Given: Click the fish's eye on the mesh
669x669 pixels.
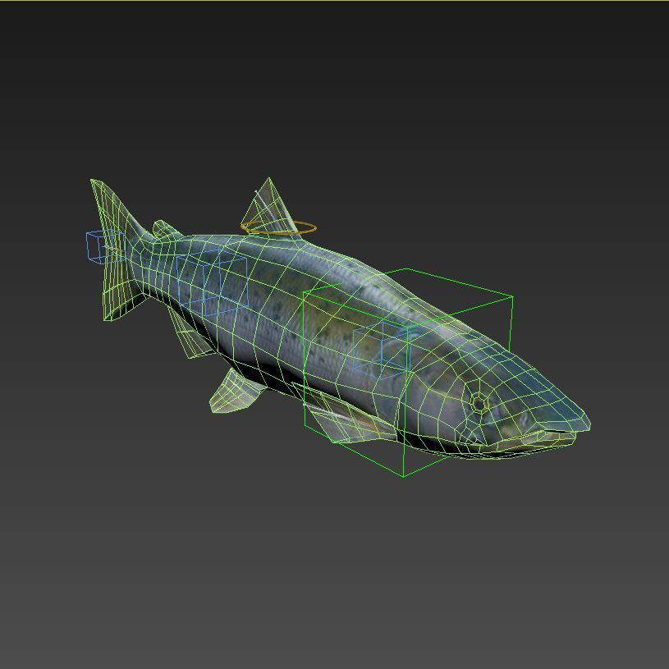Looking at the screenshot, I should (x=479, y=403).
